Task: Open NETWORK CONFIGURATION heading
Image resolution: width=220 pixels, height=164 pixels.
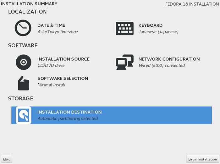Action: point(169,59)
